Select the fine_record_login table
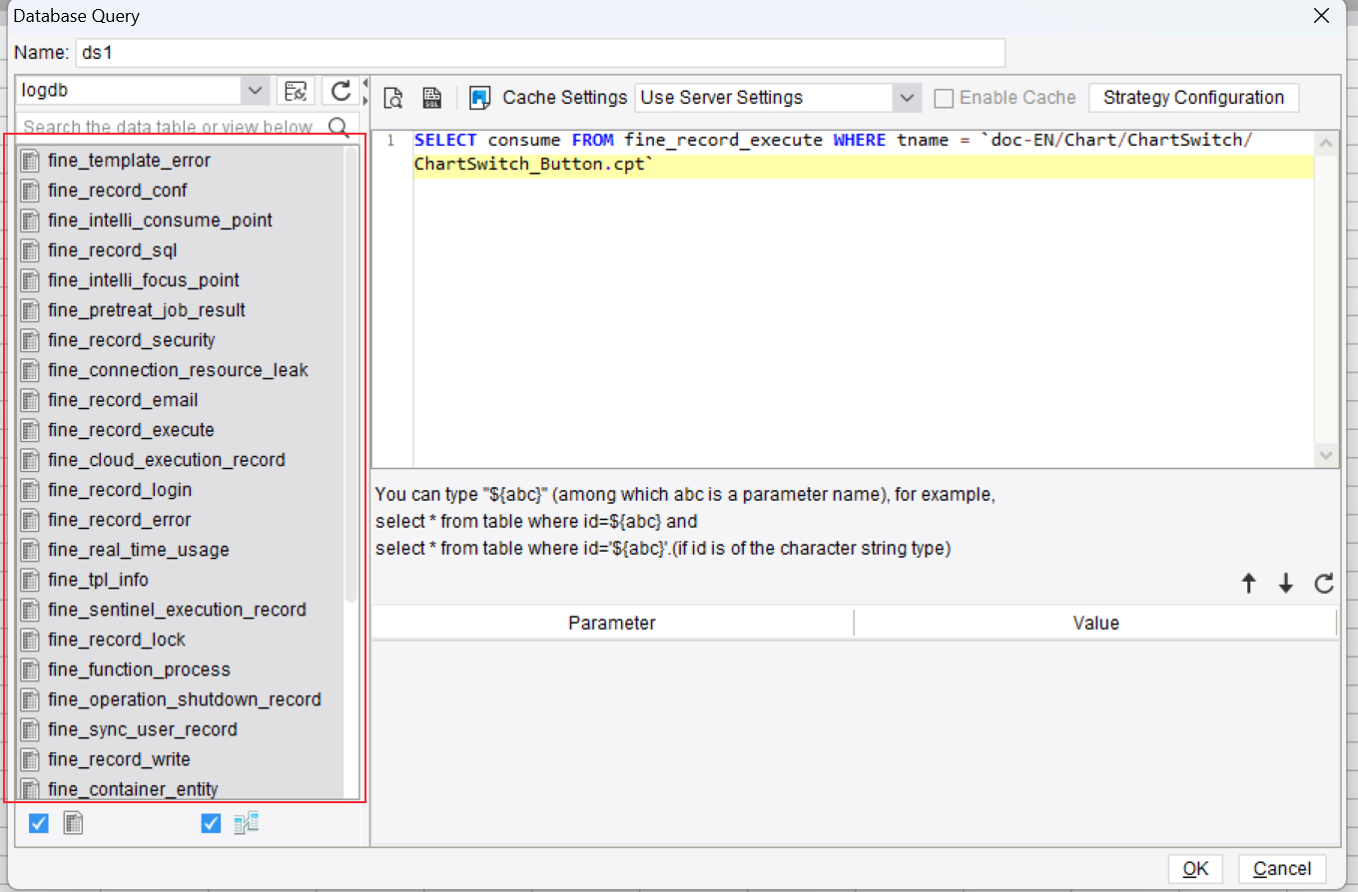The height and width of the screenshot is (892, 1358). 119,490
